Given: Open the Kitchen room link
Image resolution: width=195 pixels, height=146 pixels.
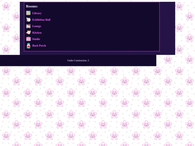Looking at the screenshot, I should [x=37, y=33].
